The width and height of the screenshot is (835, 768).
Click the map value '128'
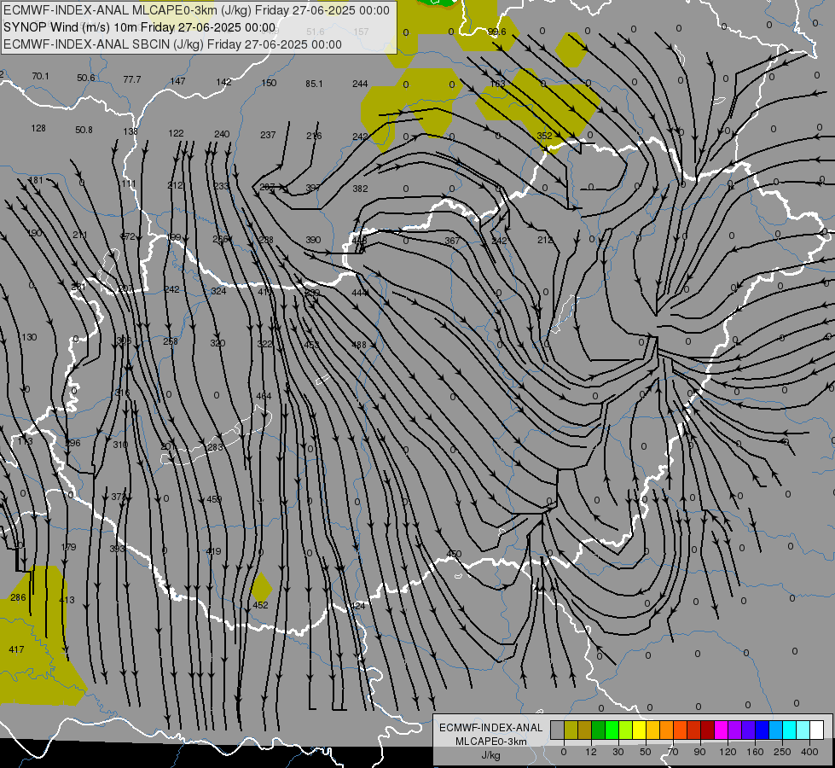[38, 129]
